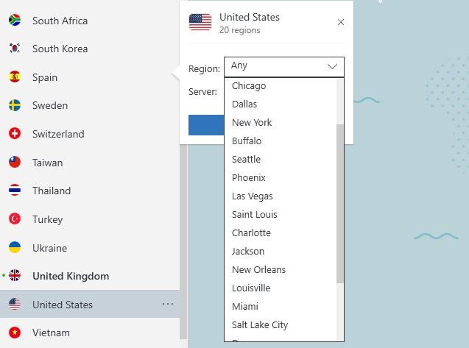
Task: Close the United States region popup
Action: coord(340,22)
